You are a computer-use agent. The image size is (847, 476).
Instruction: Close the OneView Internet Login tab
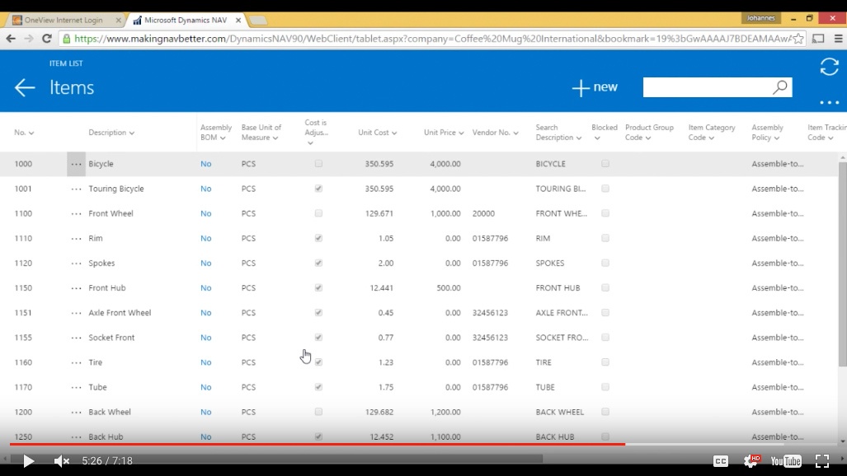118,20
